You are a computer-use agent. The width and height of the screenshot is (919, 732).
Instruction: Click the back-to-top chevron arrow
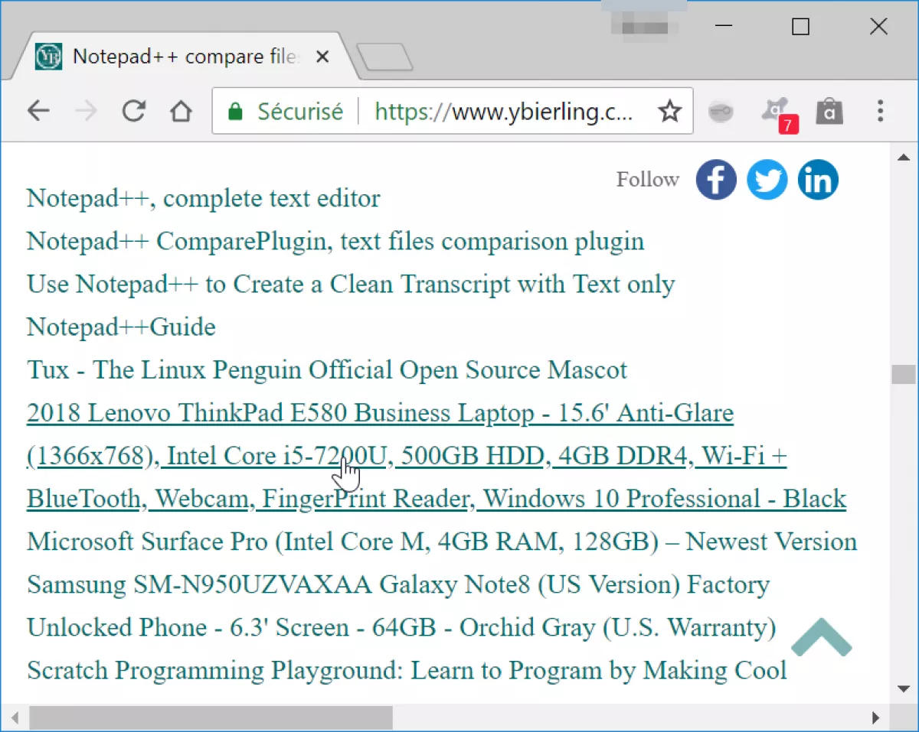tap(821, 636)
